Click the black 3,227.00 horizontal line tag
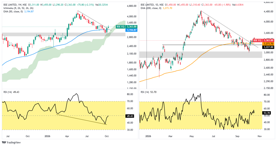This screenshot has width=277, height=146. 269,47
